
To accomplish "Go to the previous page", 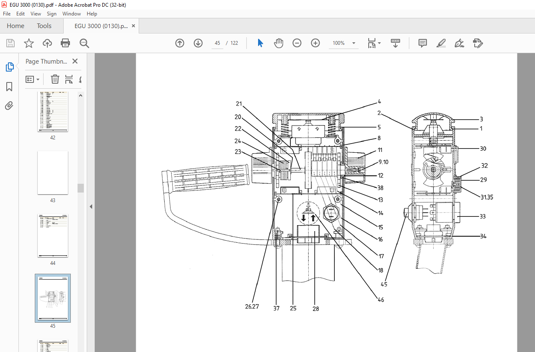I will [180, 43].
